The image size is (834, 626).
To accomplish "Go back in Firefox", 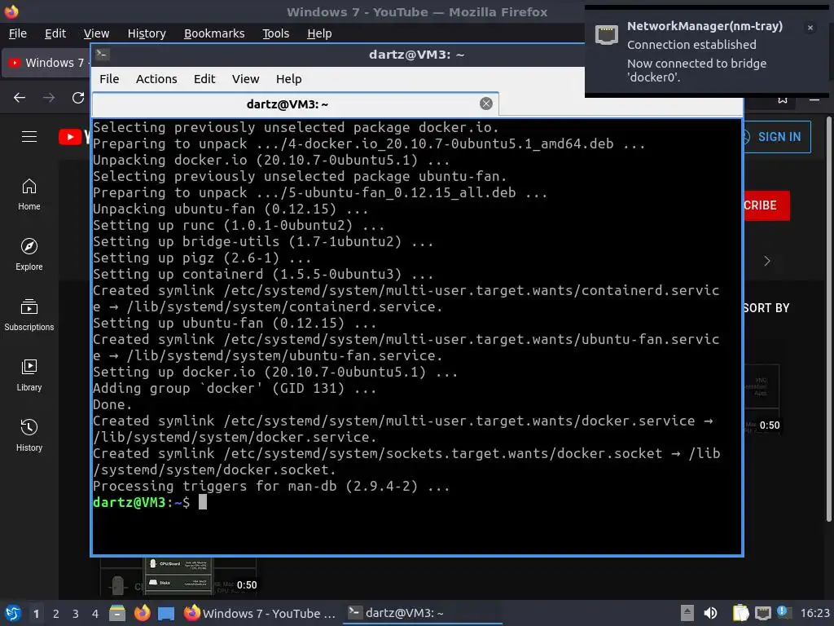I will click(20, 98).
